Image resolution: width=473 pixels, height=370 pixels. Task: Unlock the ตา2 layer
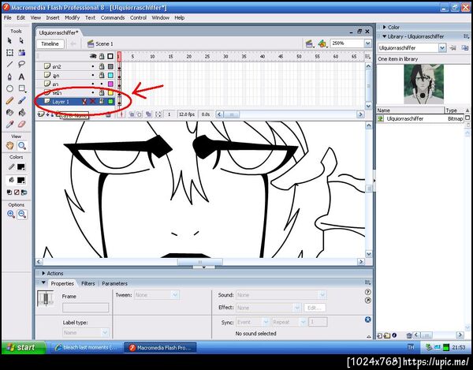point(102,66)
